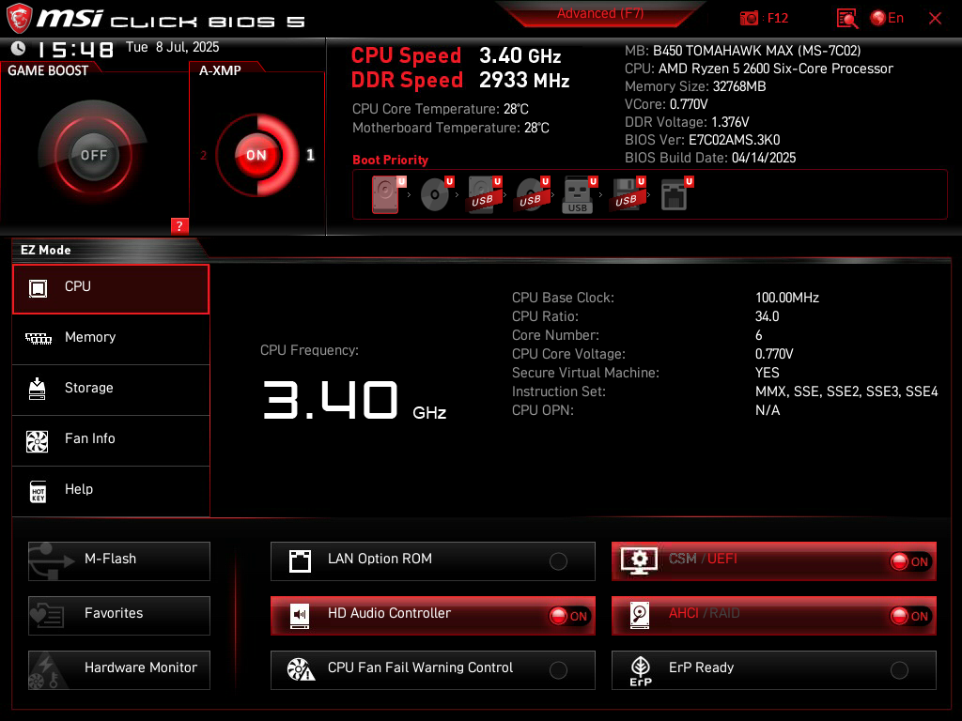
Task: Click the CPU fan warning icon
Action: click(x=301, y=669)
